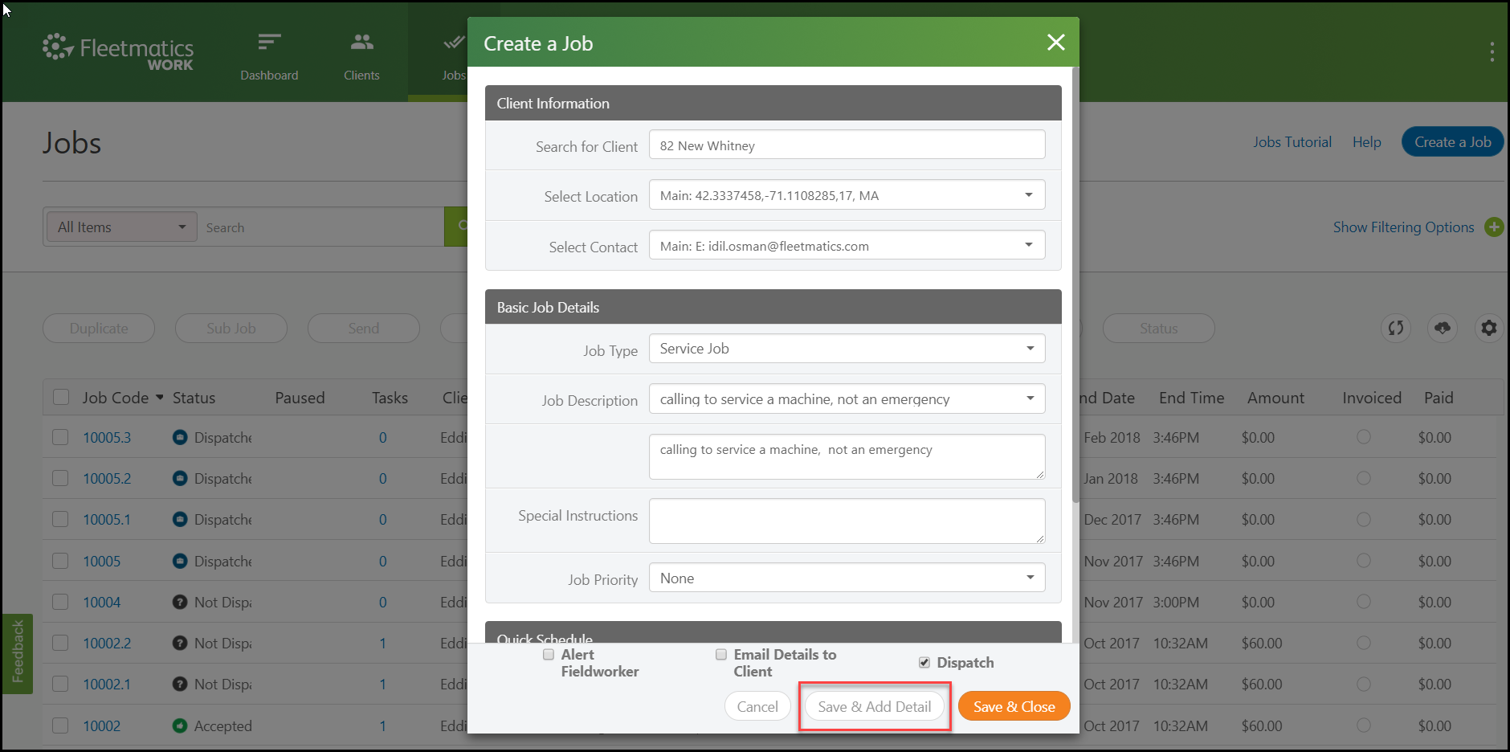Click the Invoiced column header

pyautogui.click(x=1372, y=398)
